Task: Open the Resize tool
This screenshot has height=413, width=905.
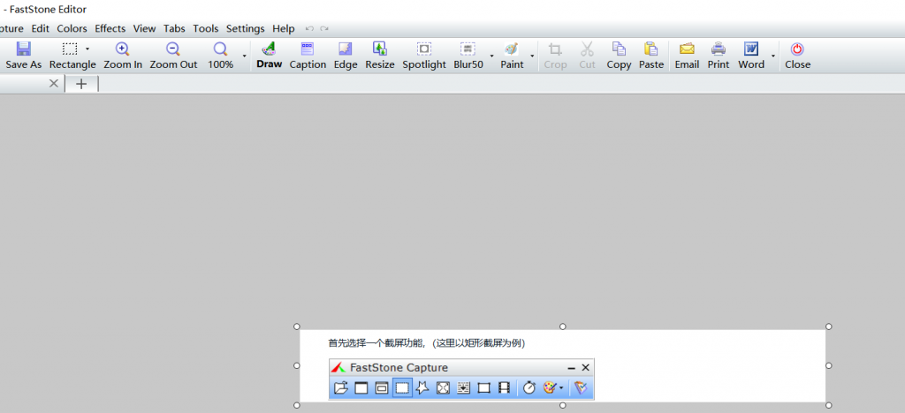Action: (x=380, y=56)
